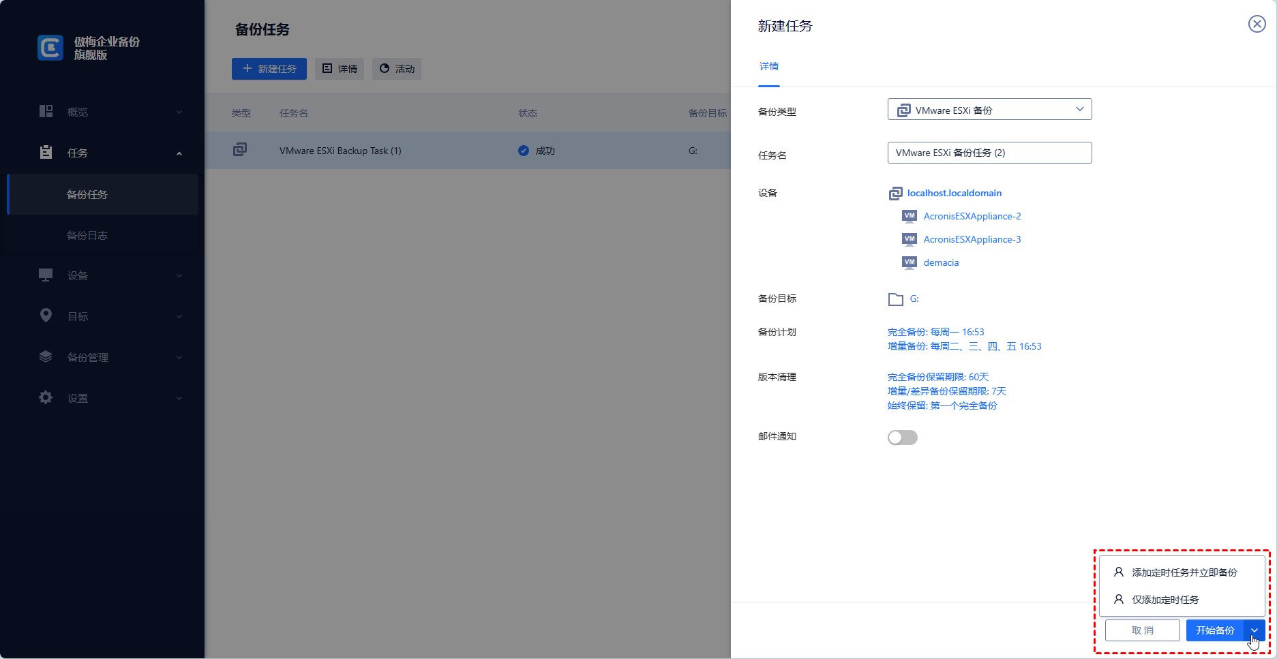Click the VM icon beside AcronisESXAppliance-2
The height and width of the screenshot is (659, 1277).
[910, 216]
